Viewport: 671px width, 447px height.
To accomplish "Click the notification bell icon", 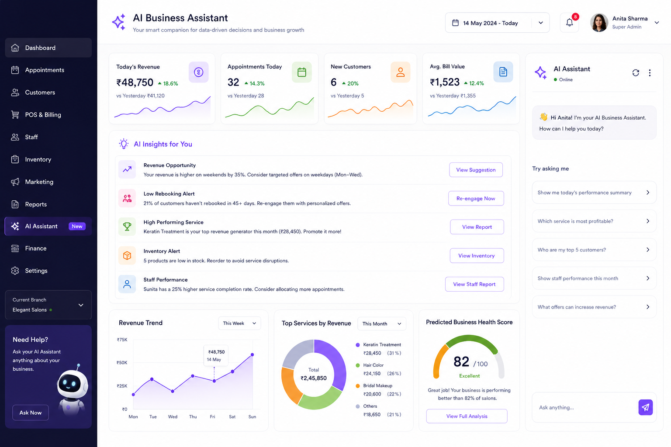I will coord(569,23).
